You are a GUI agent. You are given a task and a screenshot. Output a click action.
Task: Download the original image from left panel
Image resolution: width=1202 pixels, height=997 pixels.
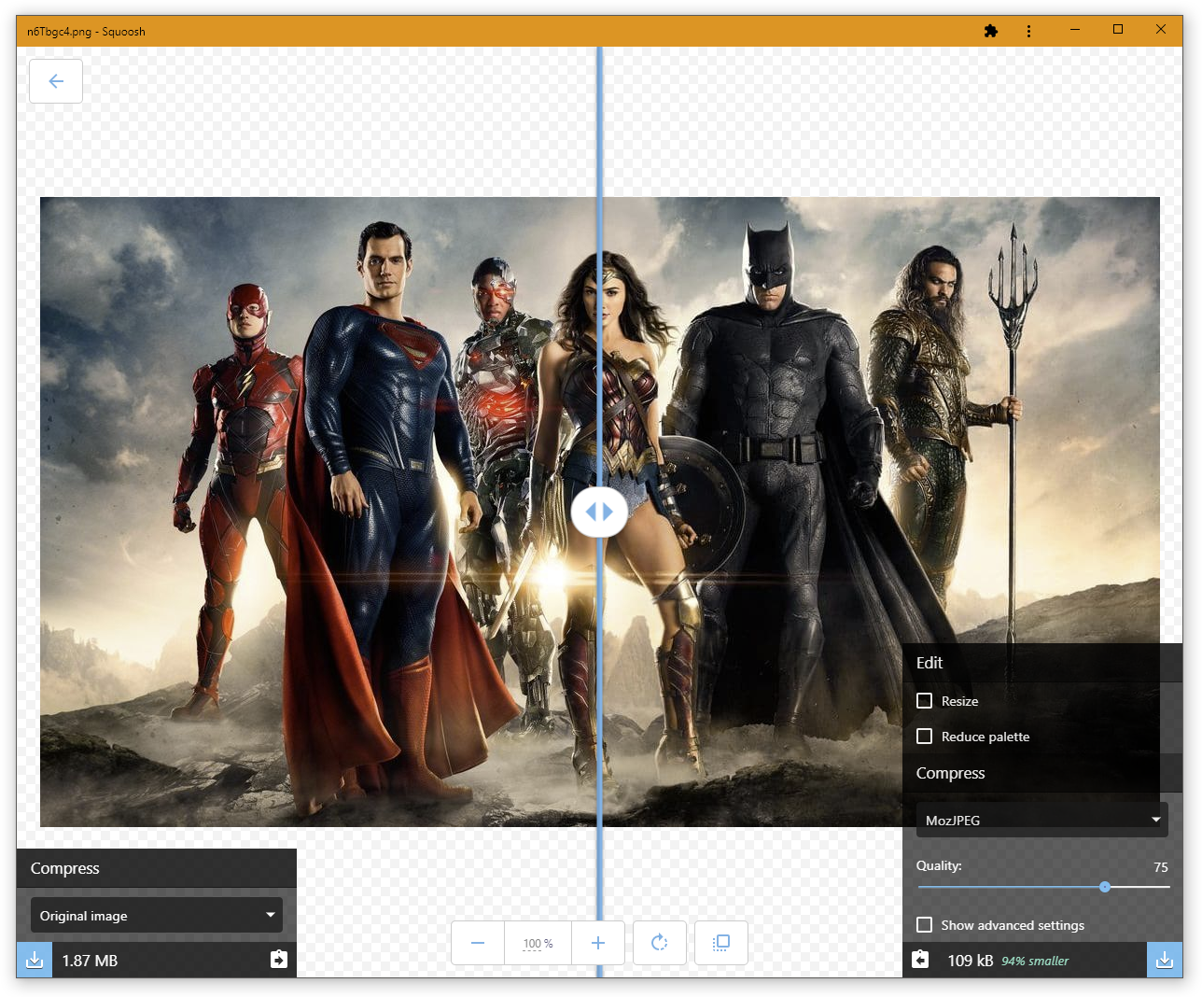click(x=35, y=961)
